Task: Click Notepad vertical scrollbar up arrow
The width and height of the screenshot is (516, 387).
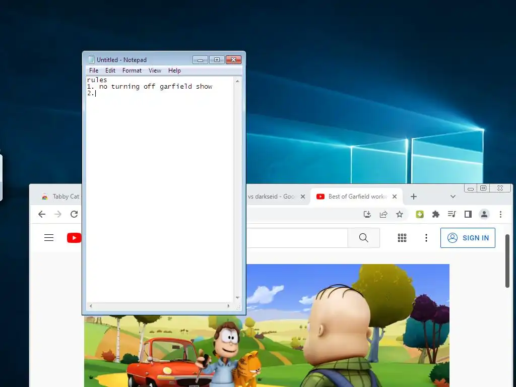Action: click(237, 81)
